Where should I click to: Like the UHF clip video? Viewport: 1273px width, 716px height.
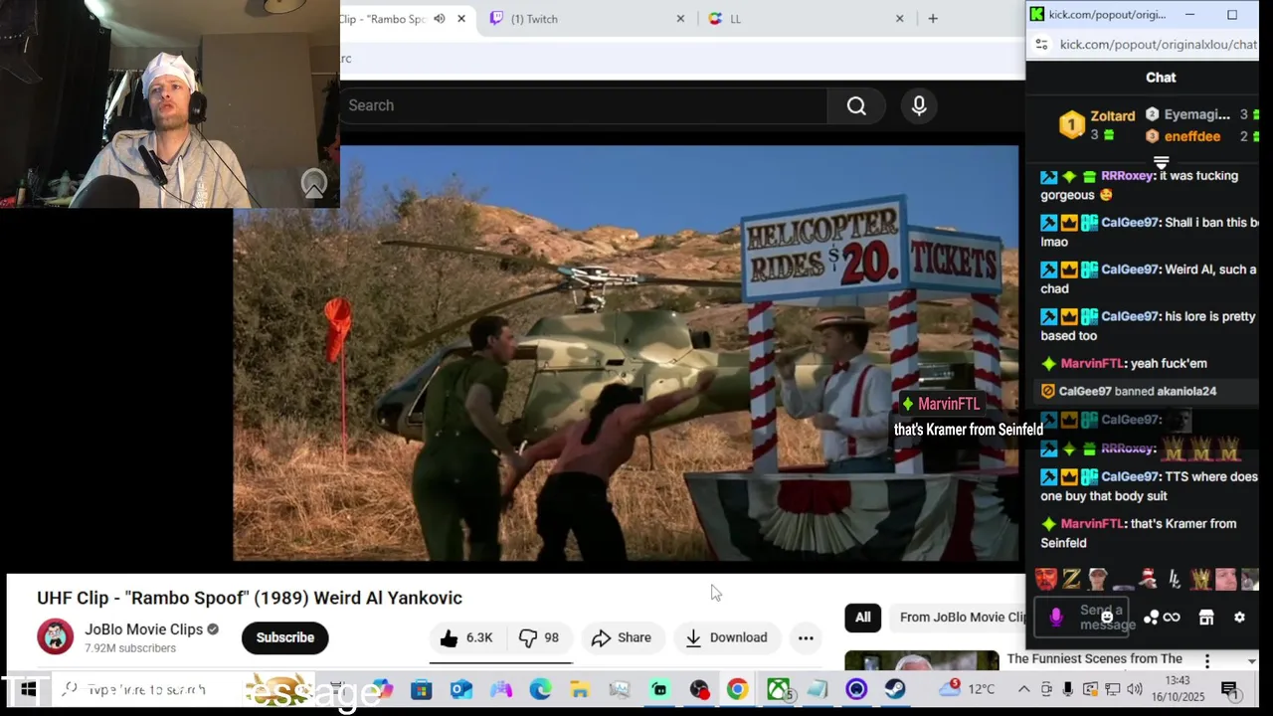[x=466, y=637]
